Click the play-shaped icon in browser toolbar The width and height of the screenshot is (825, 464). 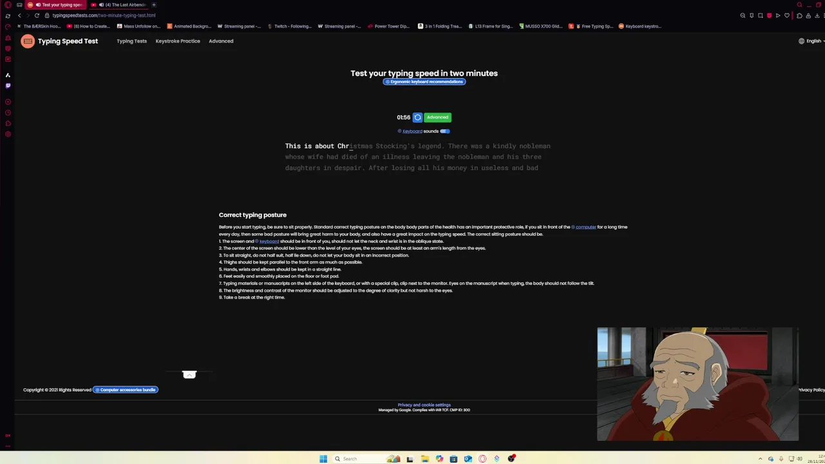pos(778,15)
